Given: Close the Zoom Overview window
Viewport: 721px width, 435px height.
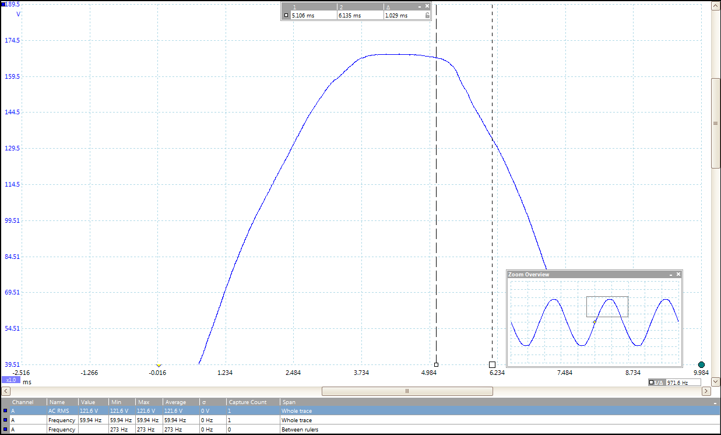Looking at the screenshot, I should [678, 274].
